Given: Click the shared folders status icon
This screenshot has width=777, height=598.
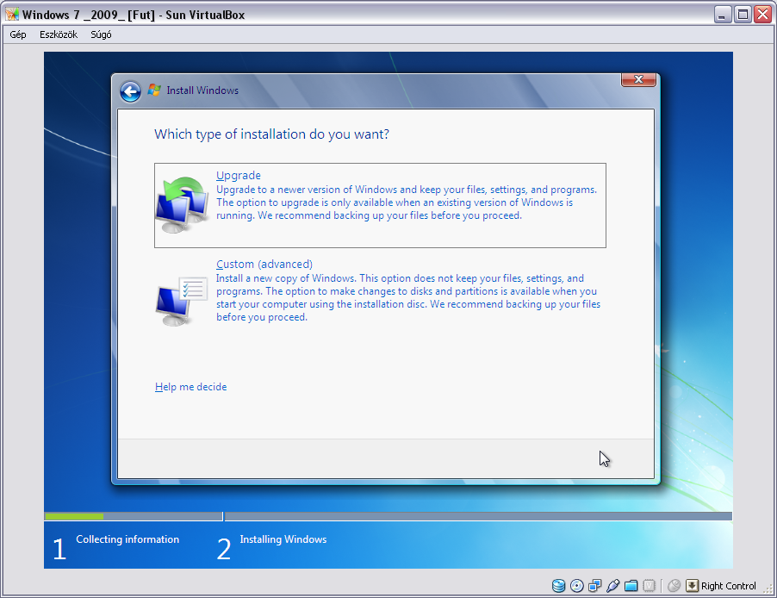Looking at the screenshot, I should pos(631,586).
